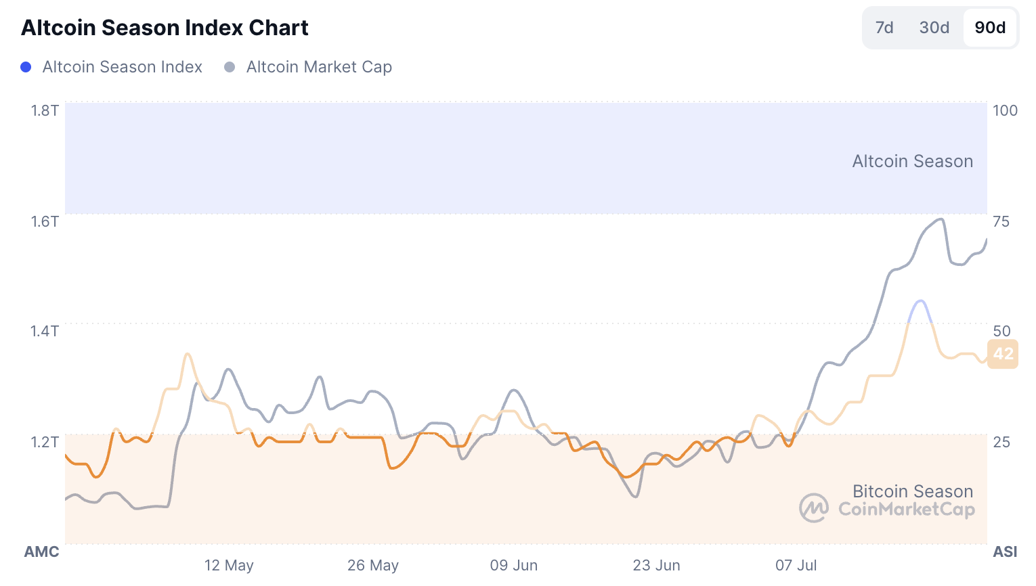Viewport: 1036px width, 586px height.
Task: Switch to the 7d time range
Action: [884, 28]
